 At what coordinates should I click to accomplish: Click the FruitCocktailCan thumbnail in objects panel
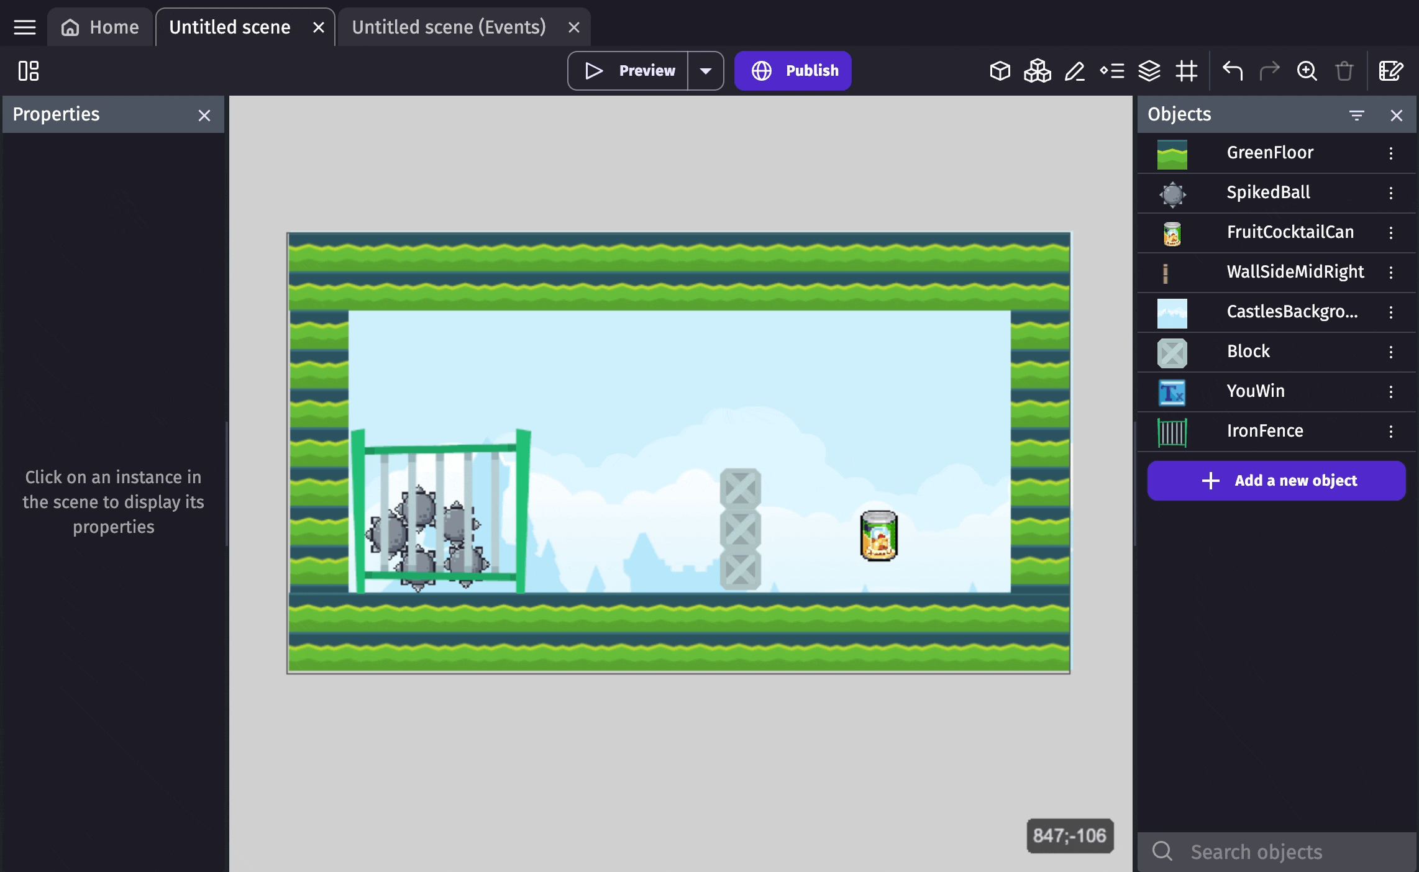click(x=1172, y=232)
